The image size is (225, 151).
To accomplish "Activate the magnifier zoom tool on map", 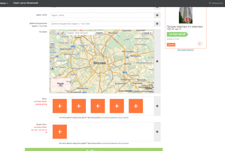I will [x=58, y=33].
